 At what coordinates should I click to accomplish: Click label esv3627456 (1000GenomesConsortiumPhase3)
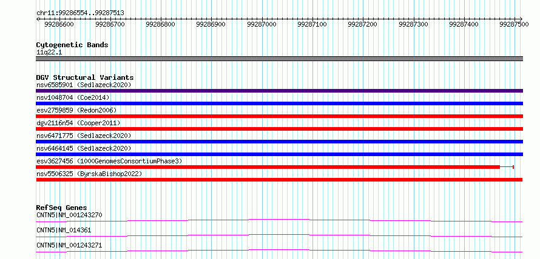click(109, 161)
